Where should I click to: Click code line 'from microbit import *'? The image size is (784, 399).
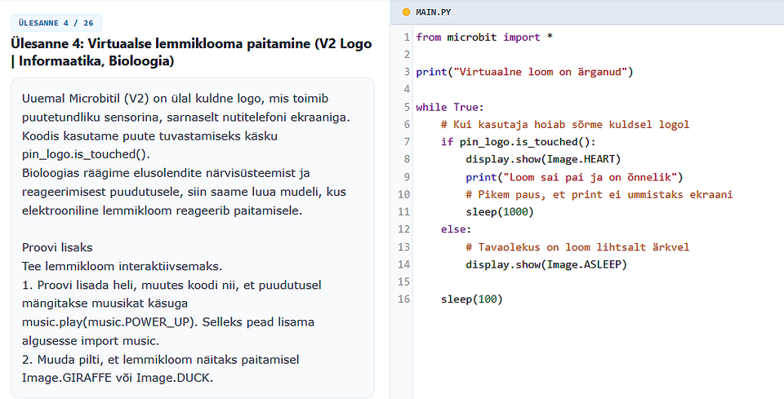tap(484, 37)
